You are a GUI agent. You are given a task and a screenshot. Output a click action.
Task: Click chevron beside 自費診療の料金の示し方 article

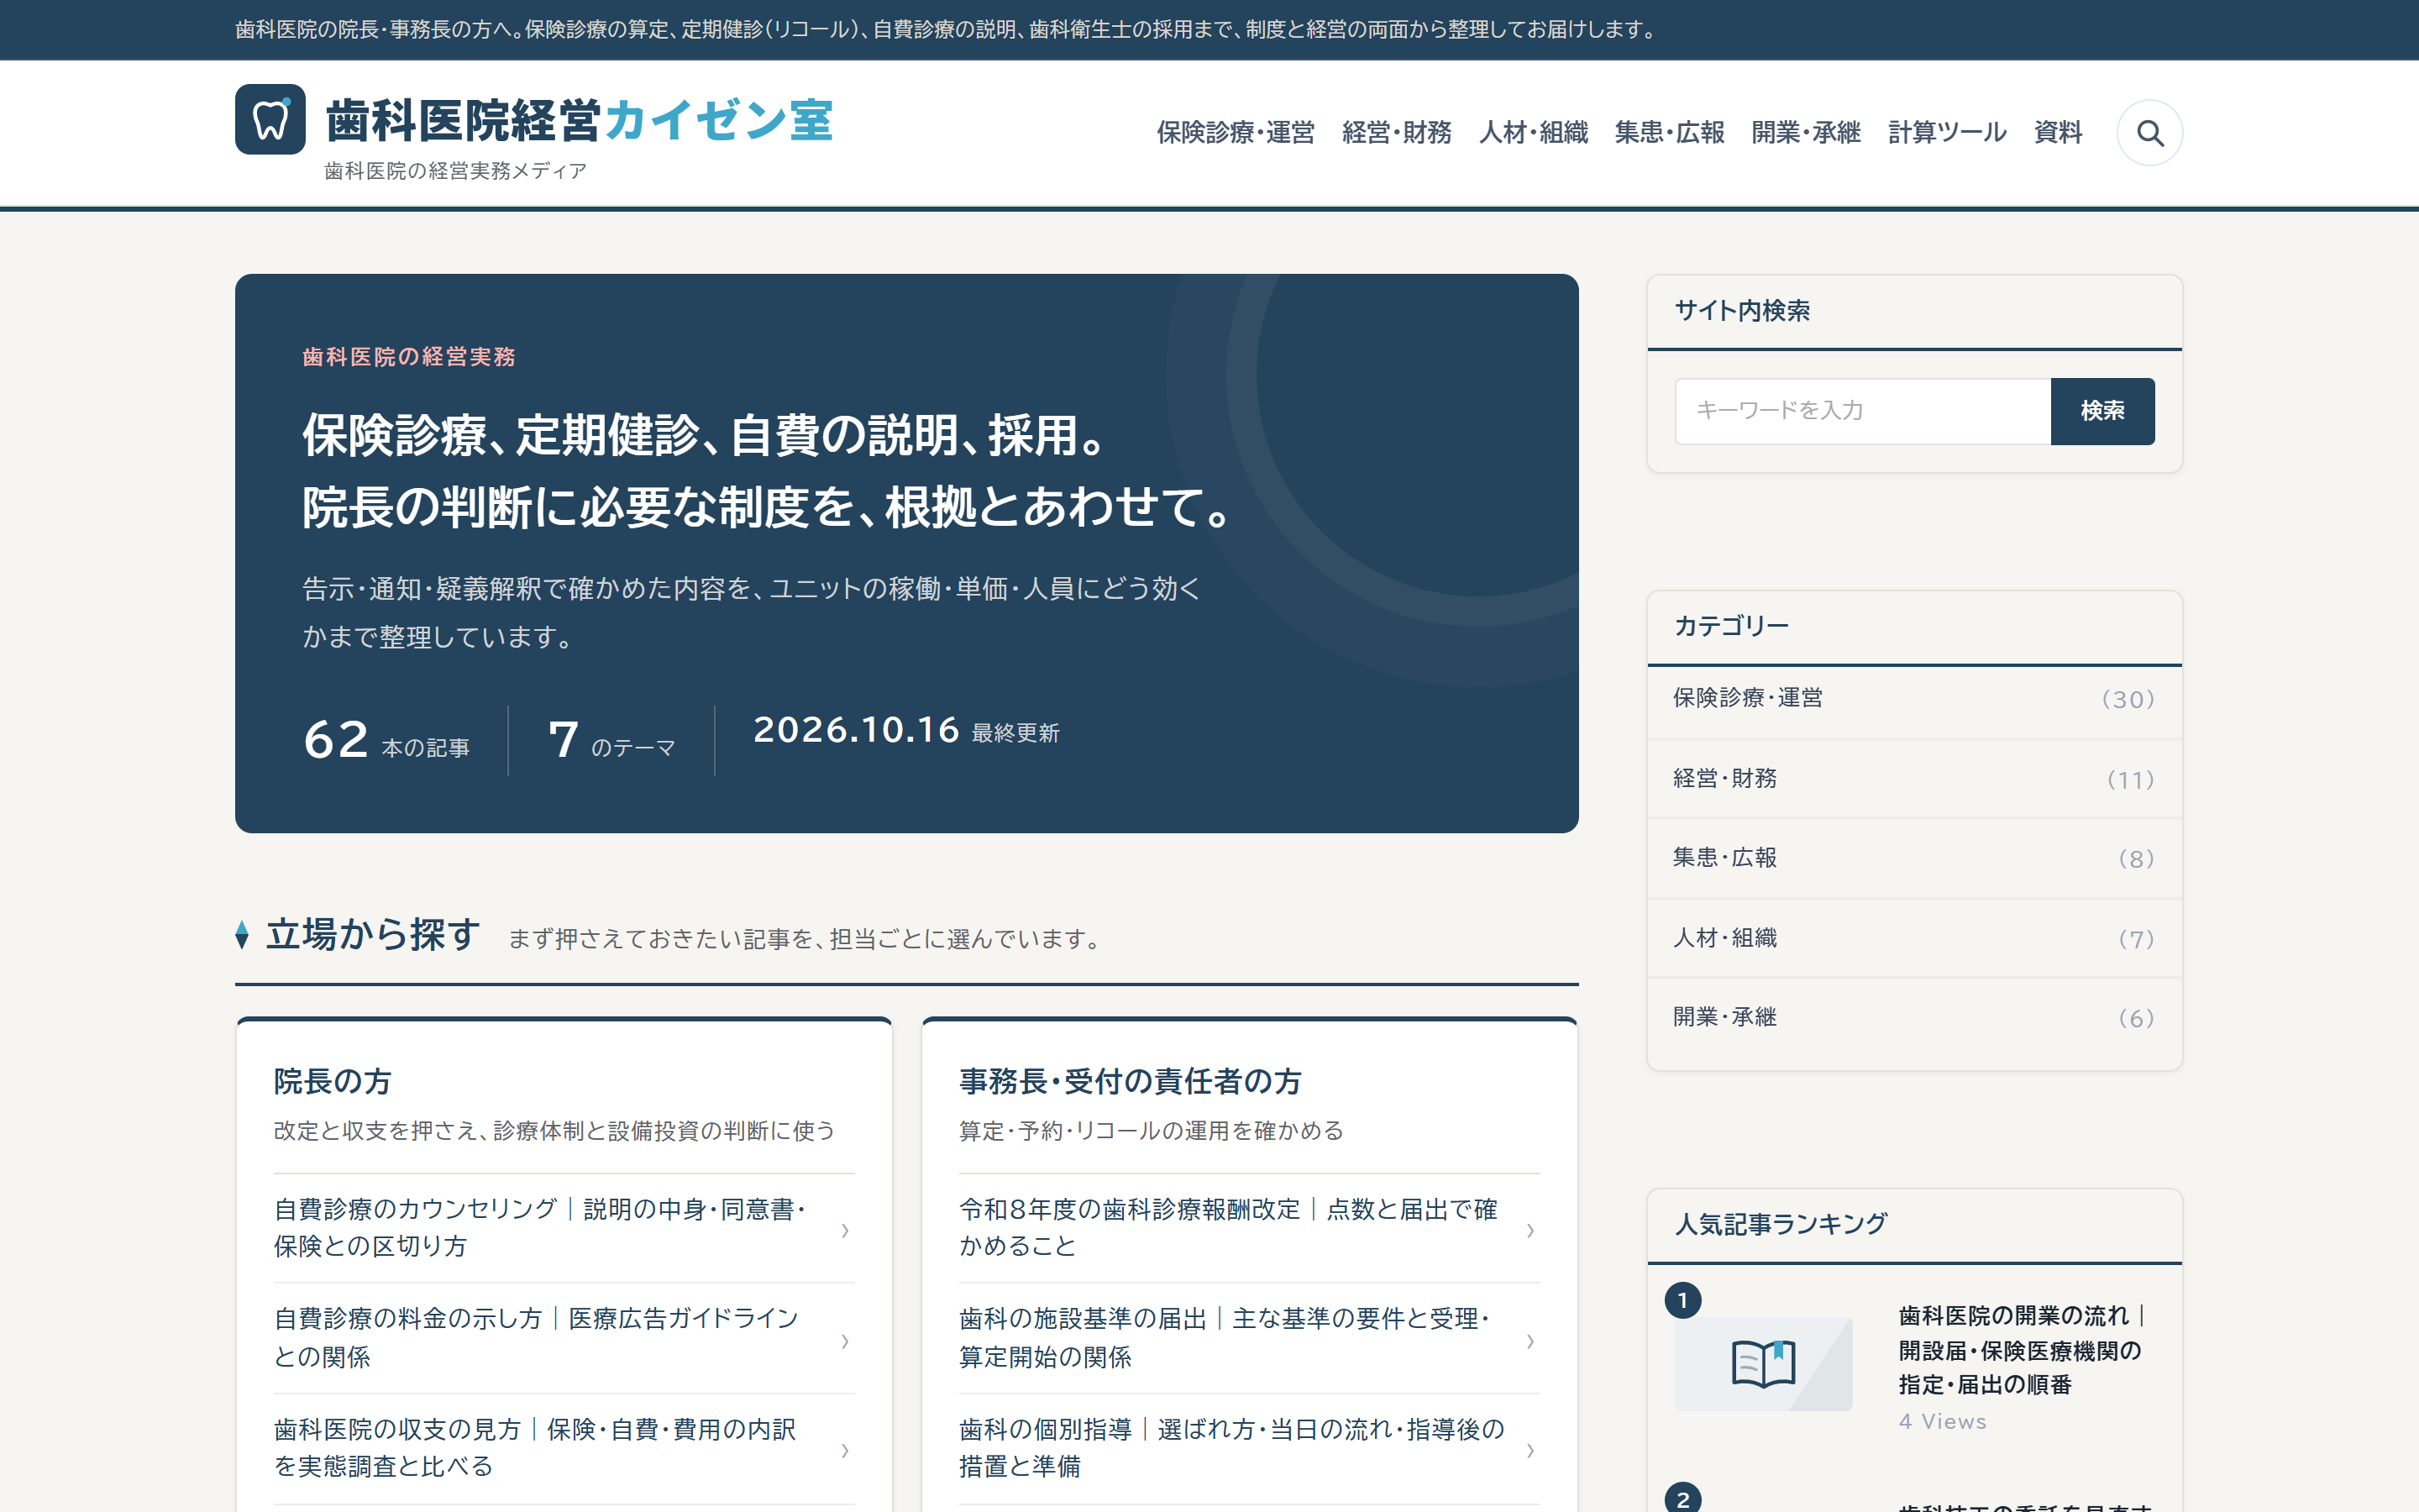point(845,1340)
